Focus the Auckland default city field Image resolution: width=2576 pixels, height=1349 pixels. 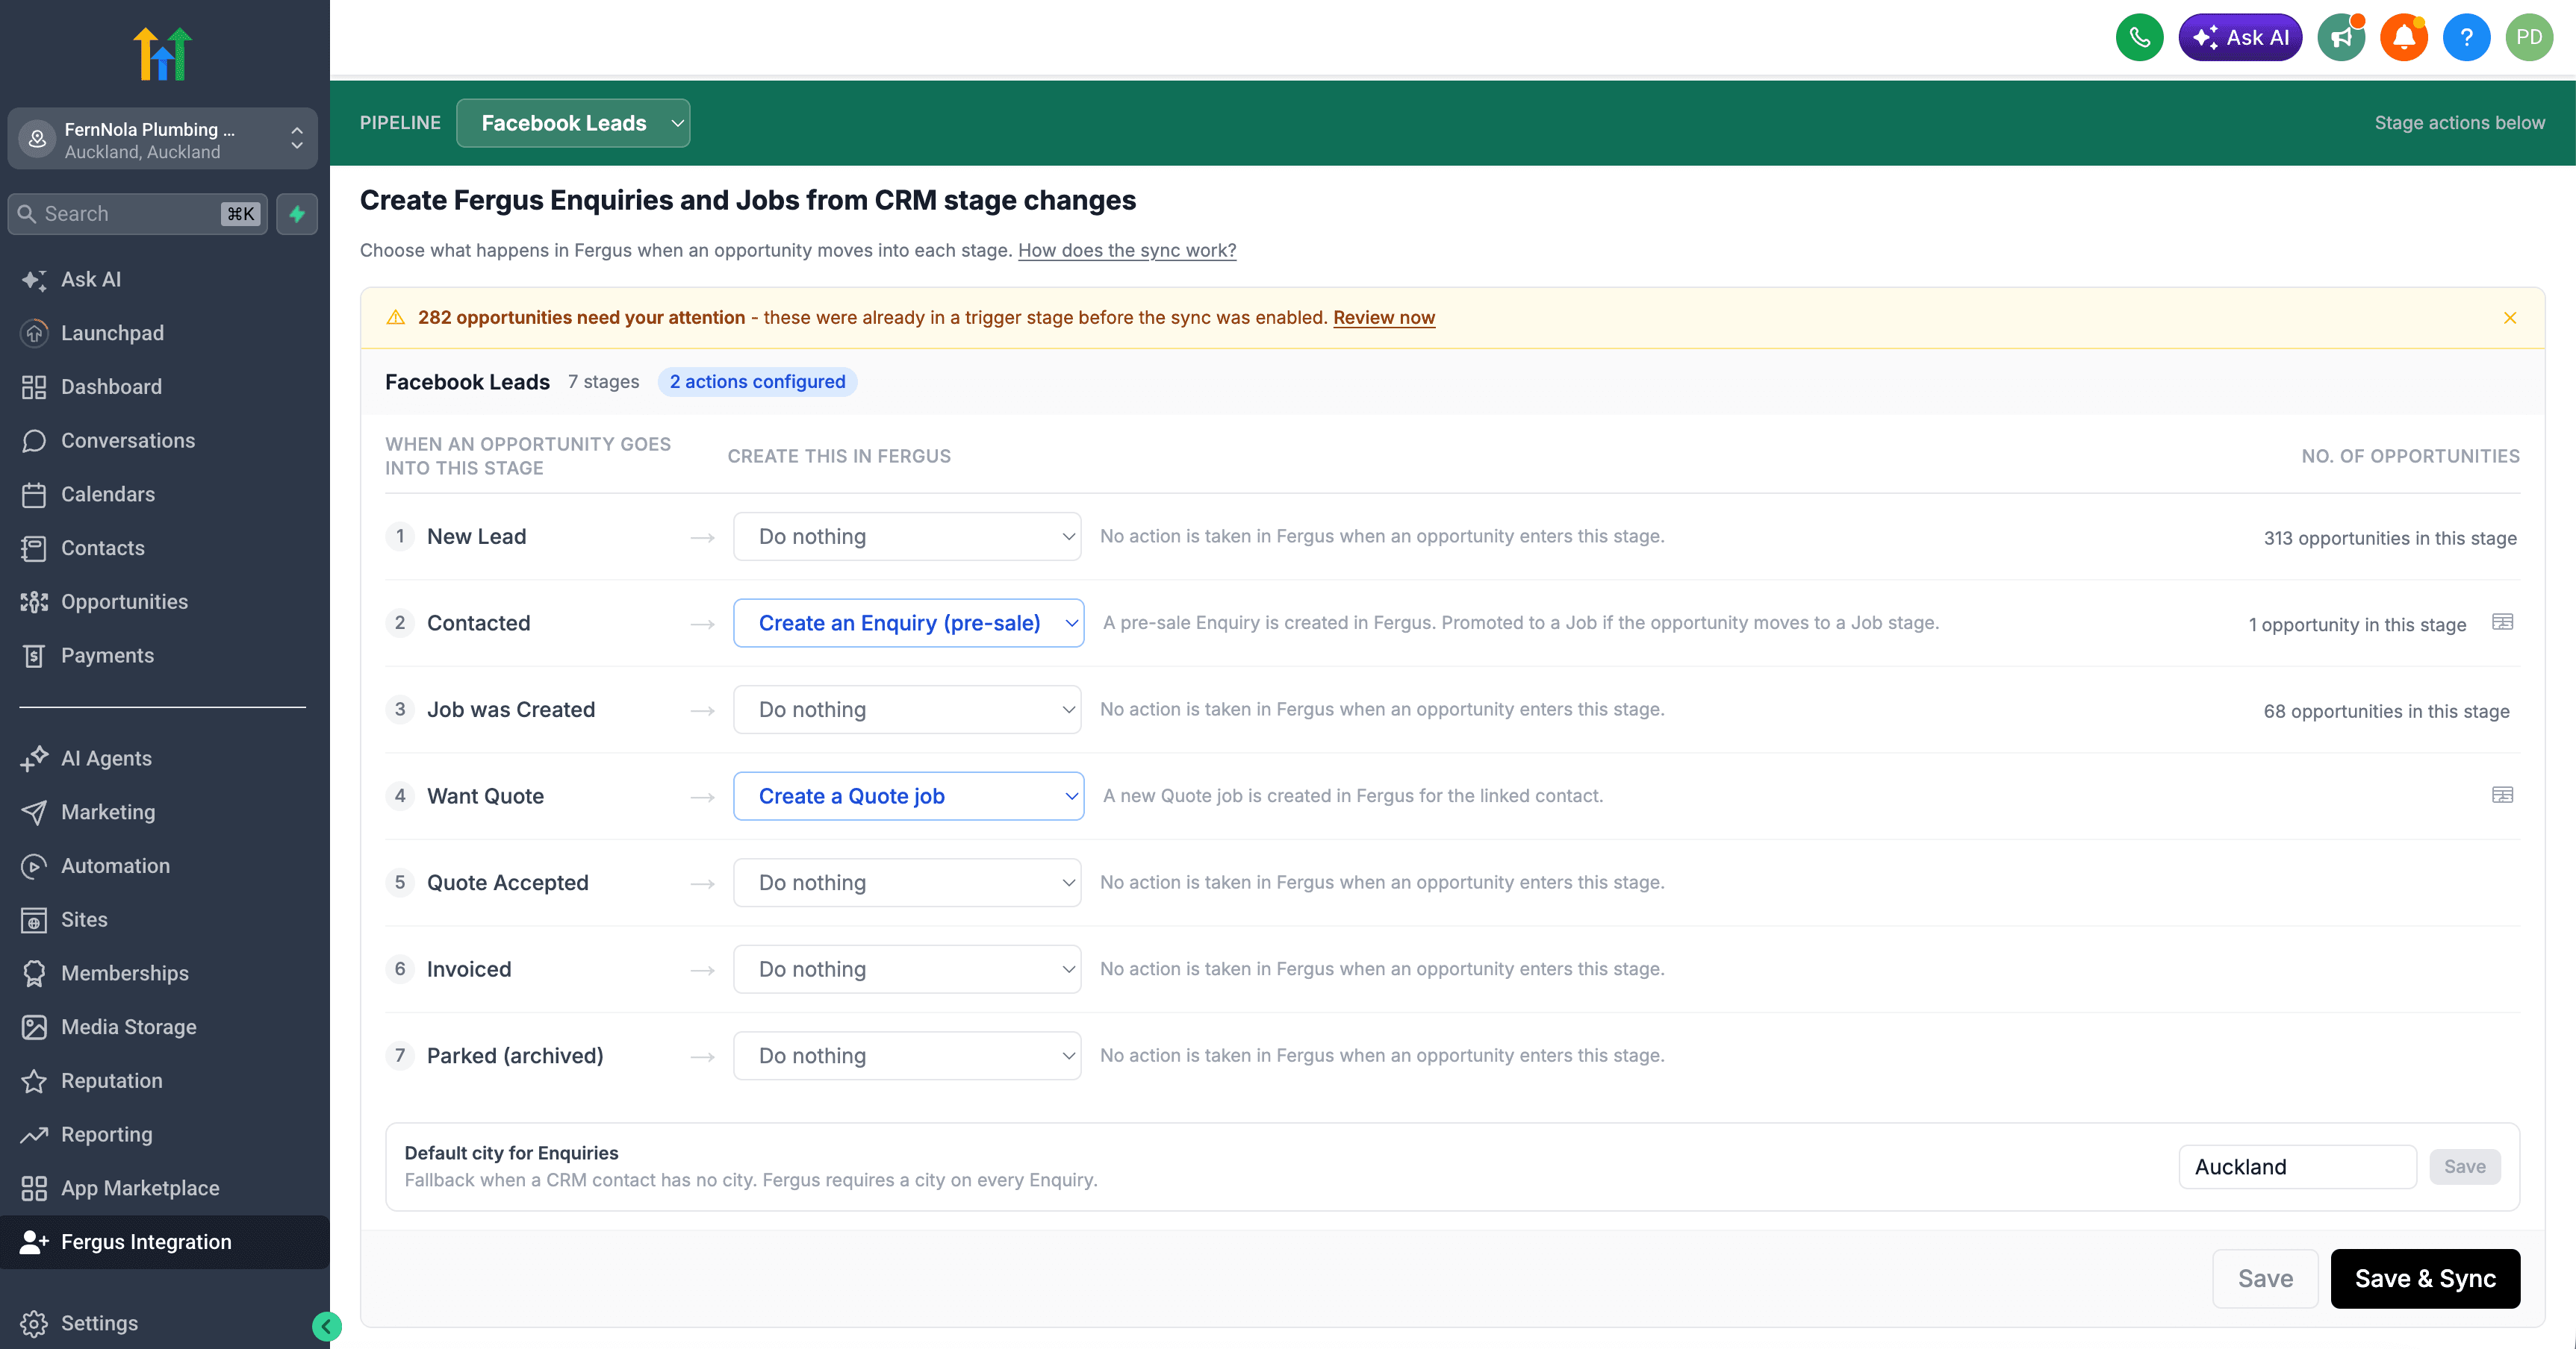2297,1167
